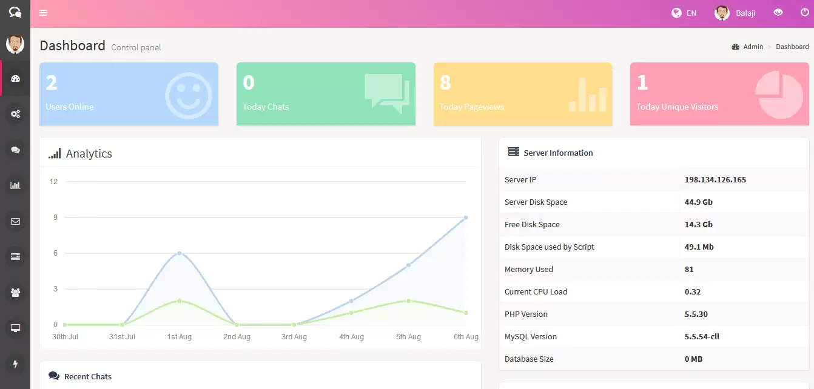The height and width of the screenshot is (389, 814).
Task: Open the bar chart analytics sidebar icon
Action: click(x=16, y=185)
